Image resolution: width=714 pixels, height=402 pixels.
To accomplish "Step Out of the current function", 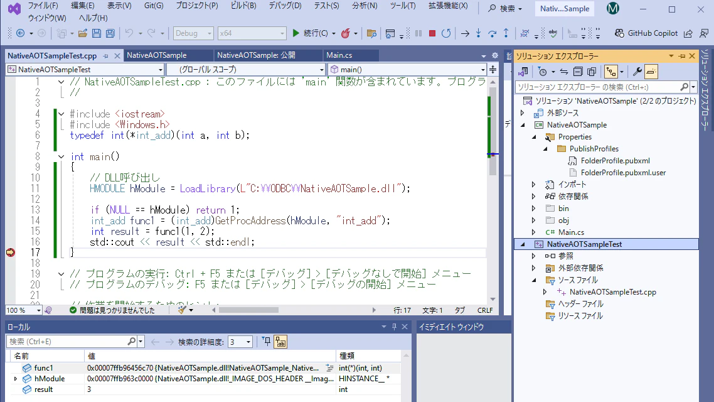I will pos(506,33).
